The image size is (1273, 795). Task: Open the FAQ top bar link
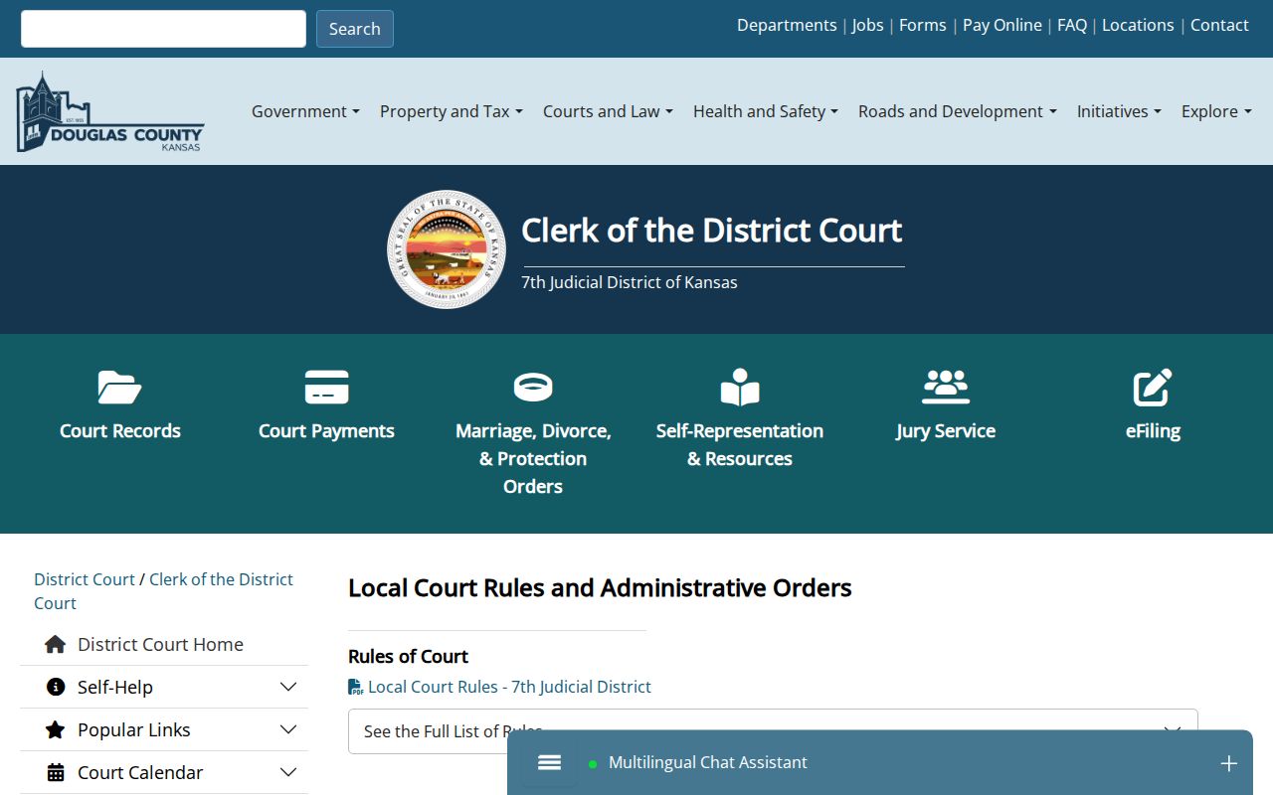click(1072, 25)
